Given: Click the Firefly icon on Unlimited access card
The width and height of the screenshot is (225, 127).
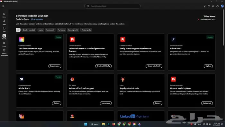Looking at the screenshot, I should pos(72,39).
